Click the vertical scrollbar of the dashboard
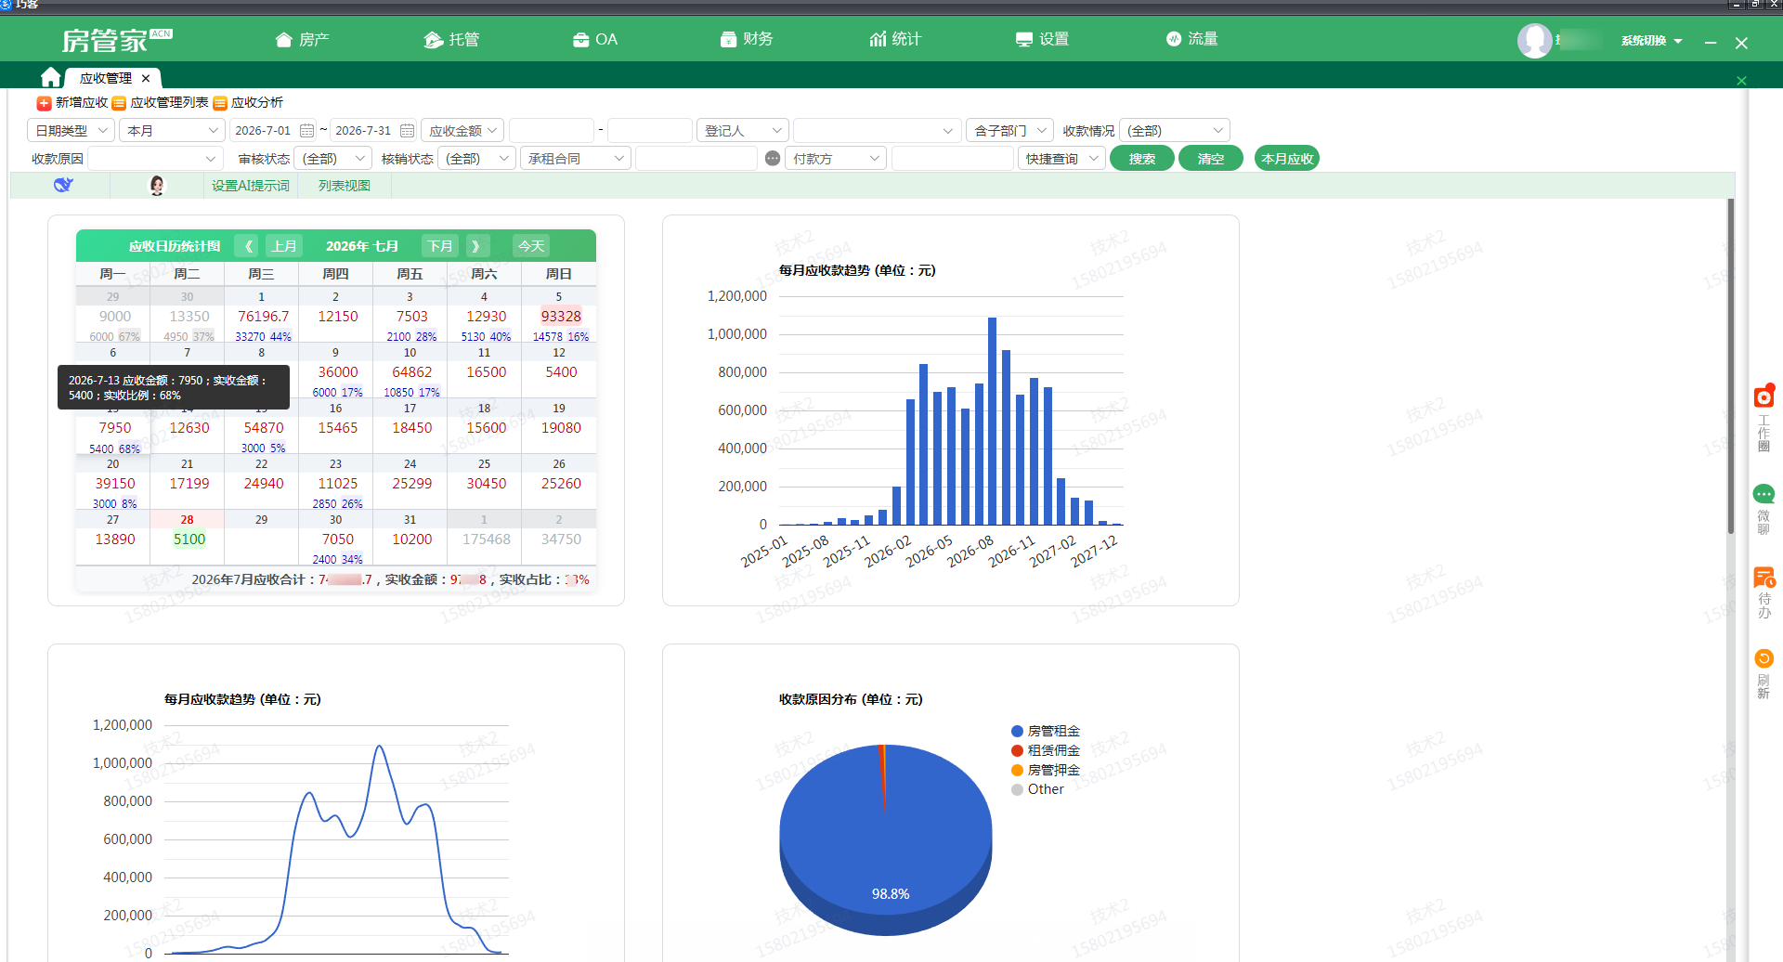1783x962 pixels. point(1731,366)
